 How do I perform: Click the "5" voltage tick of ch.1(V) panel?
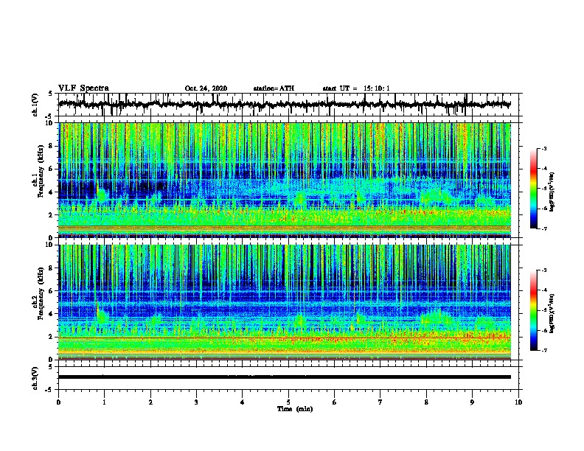click(x=50, y=94)
